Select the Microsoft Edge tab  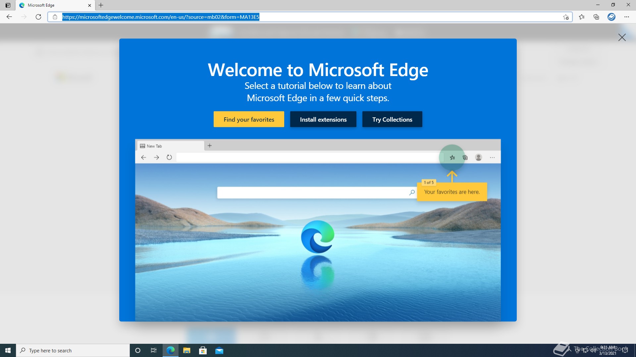point(55,5)
